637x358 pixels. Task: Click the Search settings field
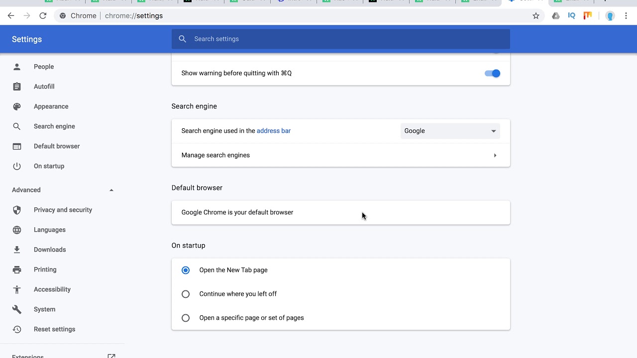click(x=341, y=39)
